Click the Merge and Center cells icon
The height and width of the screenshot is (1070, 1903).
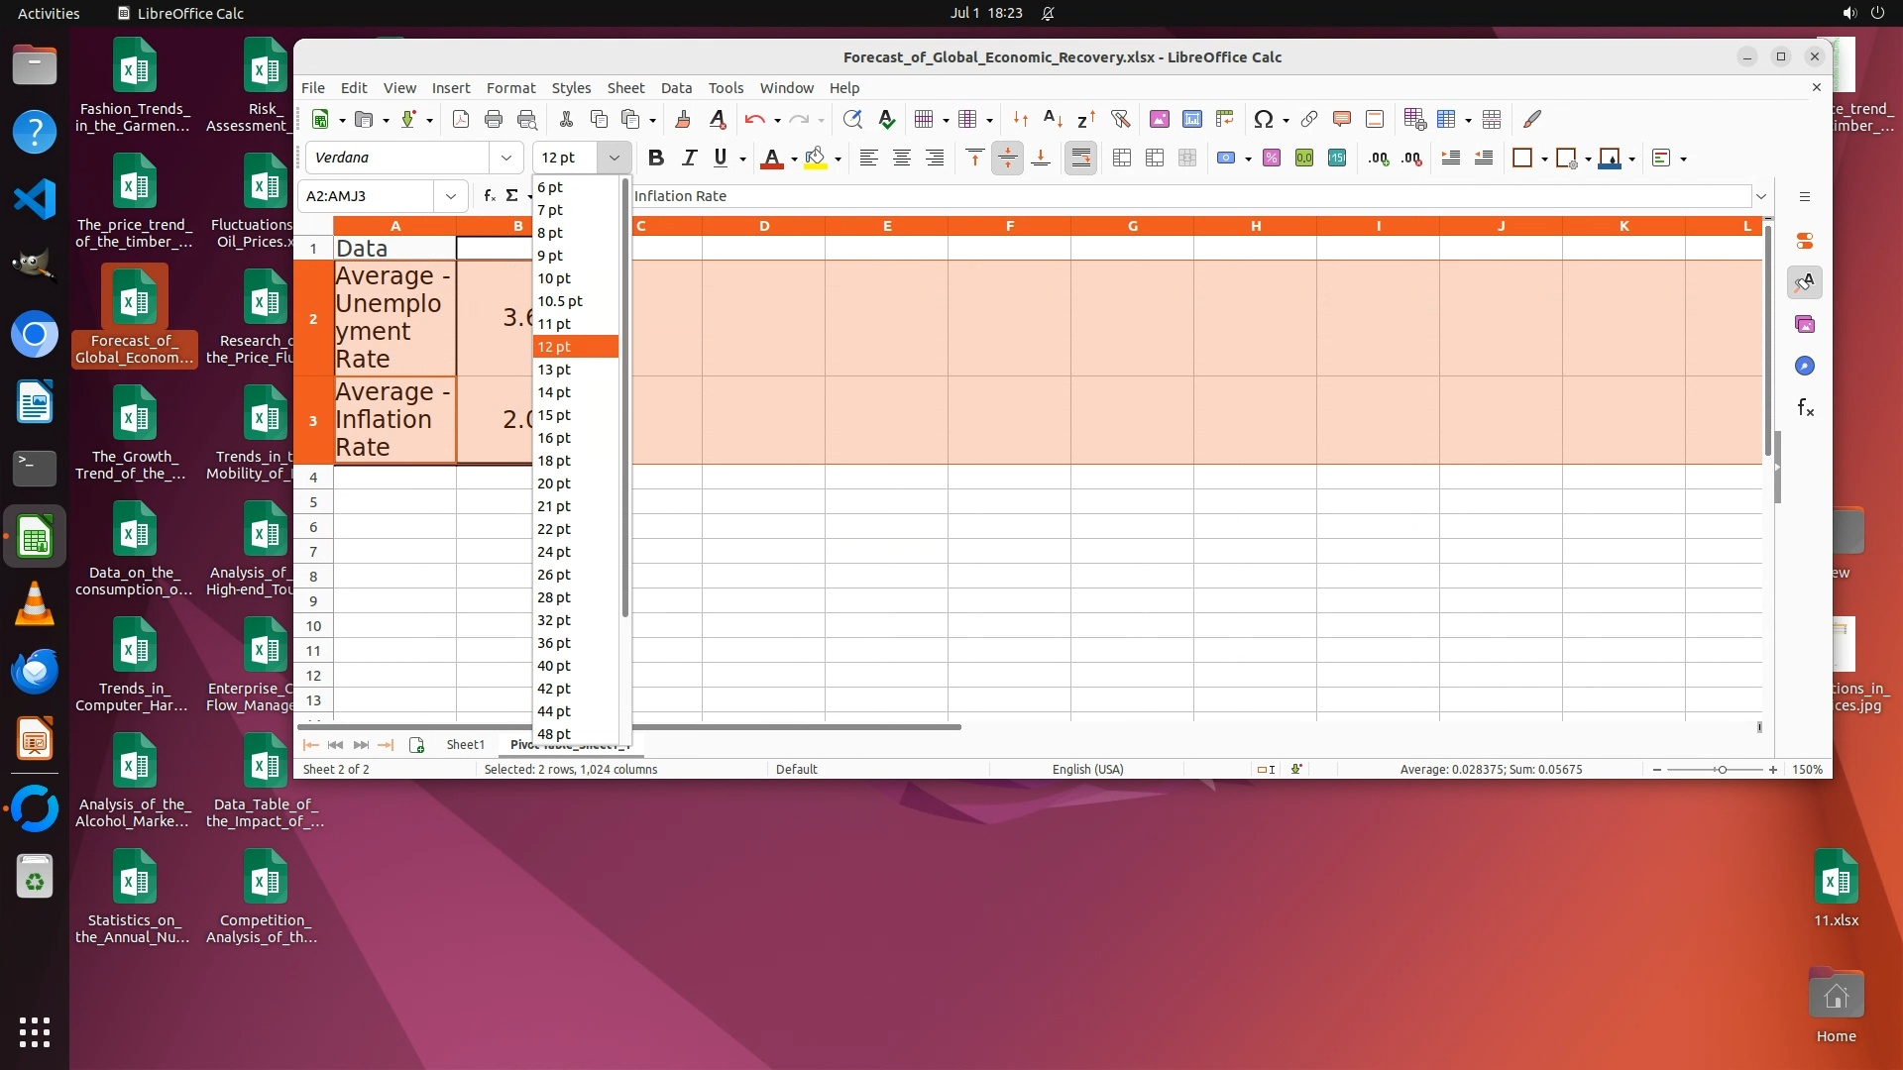tap(1122, 158)
